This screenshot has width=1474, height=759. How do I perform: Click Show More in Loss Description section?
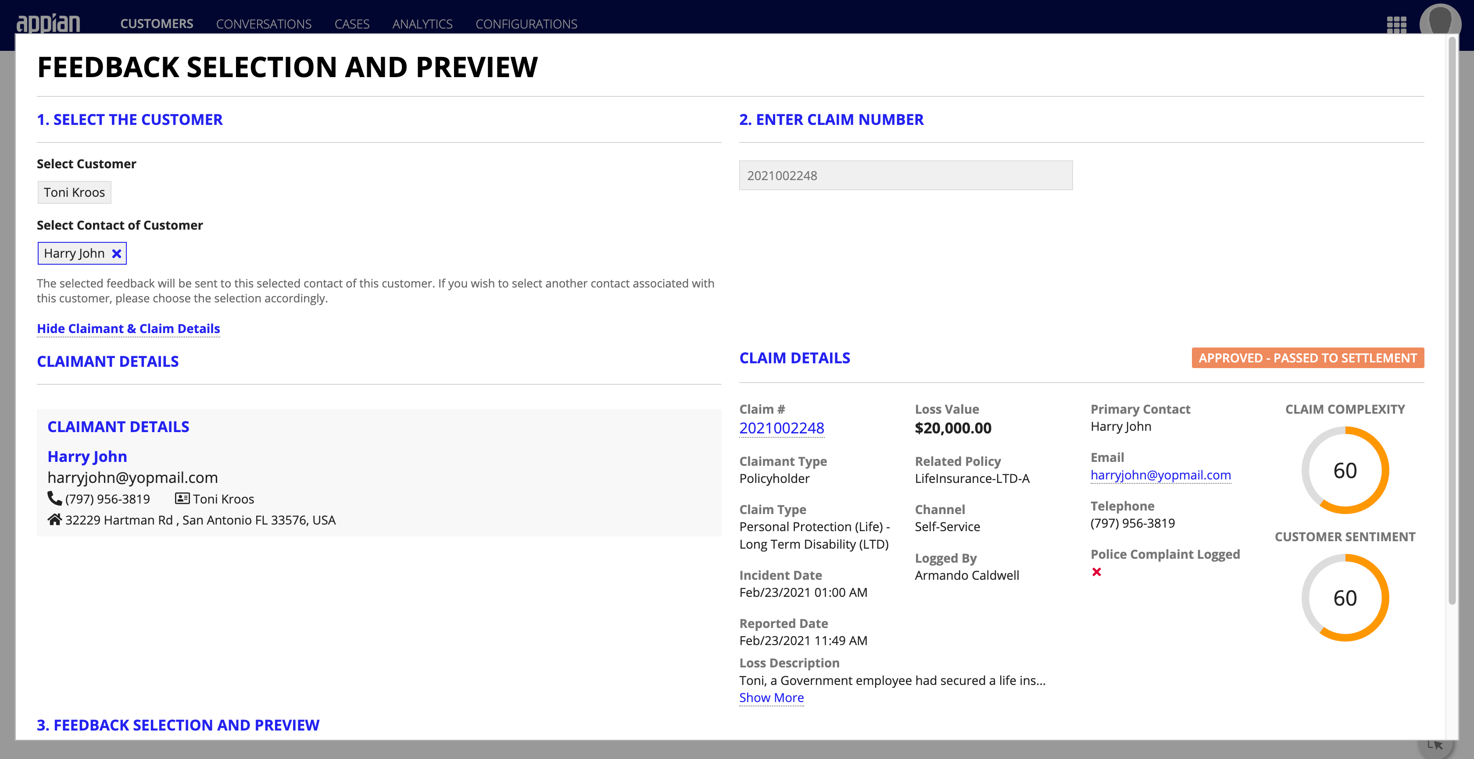[x=771, y=697]
